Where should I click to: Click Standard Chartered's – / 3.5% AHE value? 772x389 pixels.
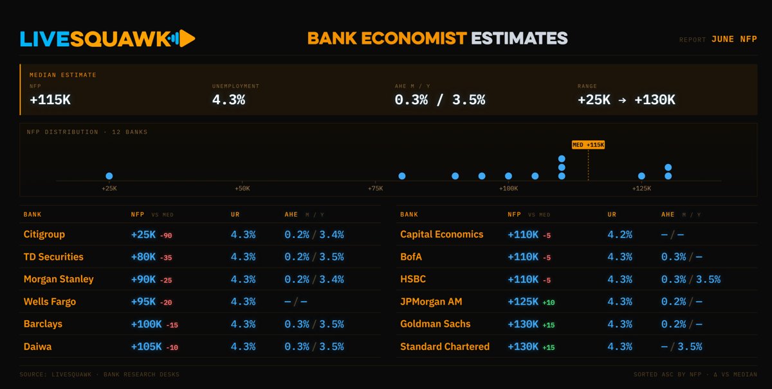coord(682,347)
